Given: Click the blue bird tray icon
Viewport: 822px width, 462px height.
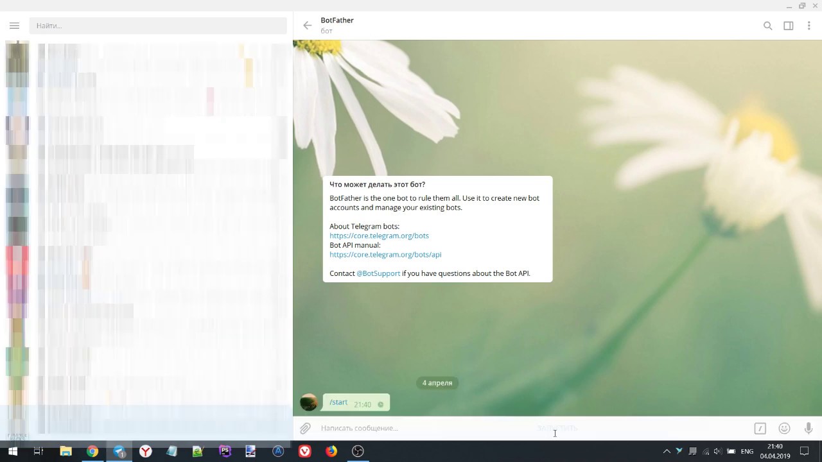Looking at the screenshot, I should (x=679, y=451).
